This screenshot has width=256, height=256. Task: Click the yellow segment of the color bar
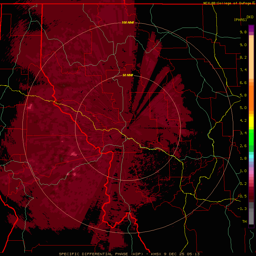251,122
